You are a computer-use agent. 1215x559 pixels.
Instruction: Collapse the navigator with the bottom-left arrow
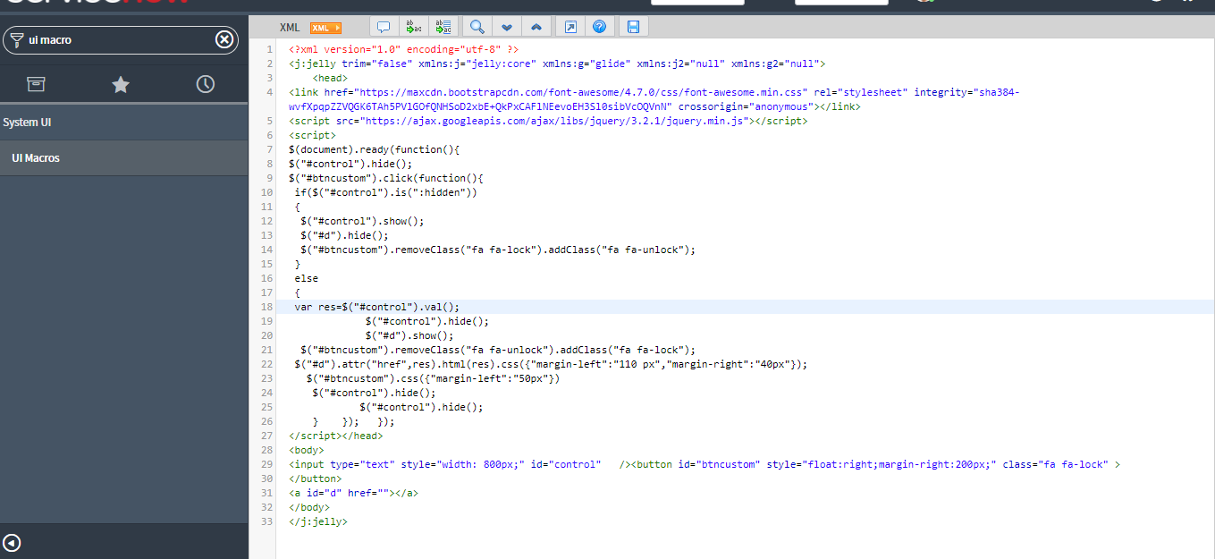coord(12,541)
